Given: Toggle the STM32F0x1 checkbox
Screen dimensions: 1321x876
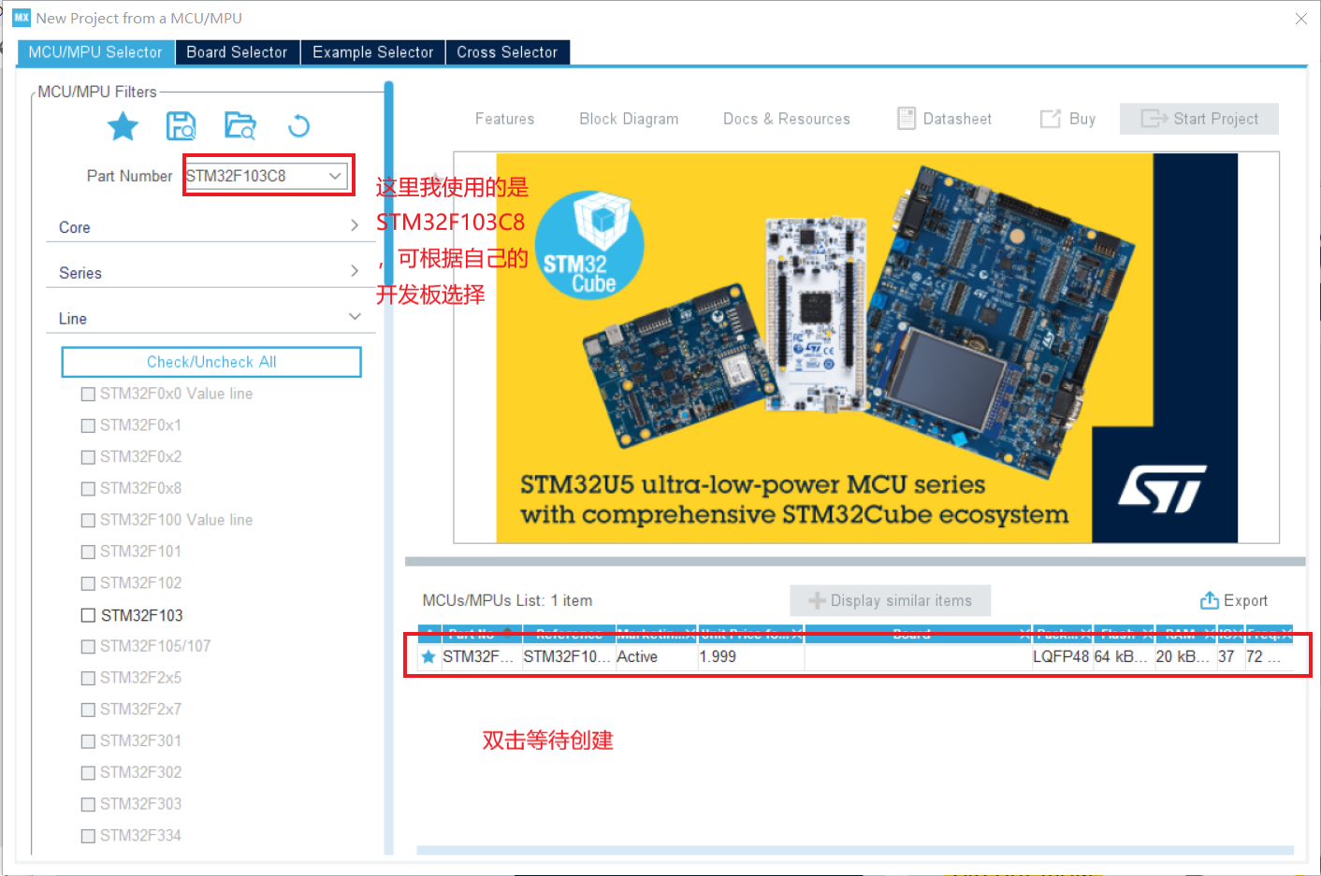Looking at the screenshot, I should tap(88, 425).
